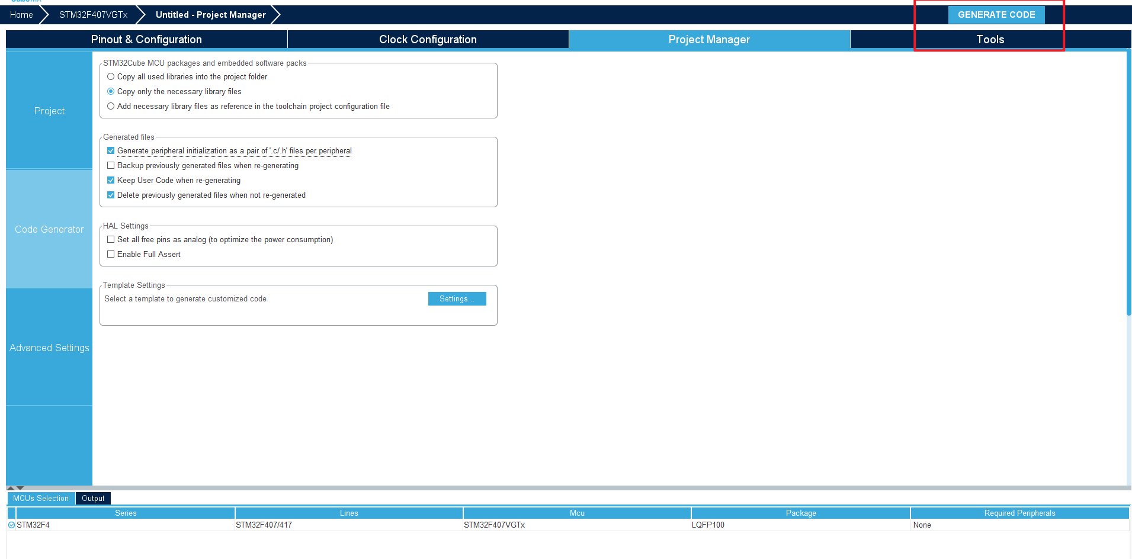The width and height of the screenshot is (1132, 559).
Task: Select Add necessary library files as reference option
Action: (x=111, y=106)
